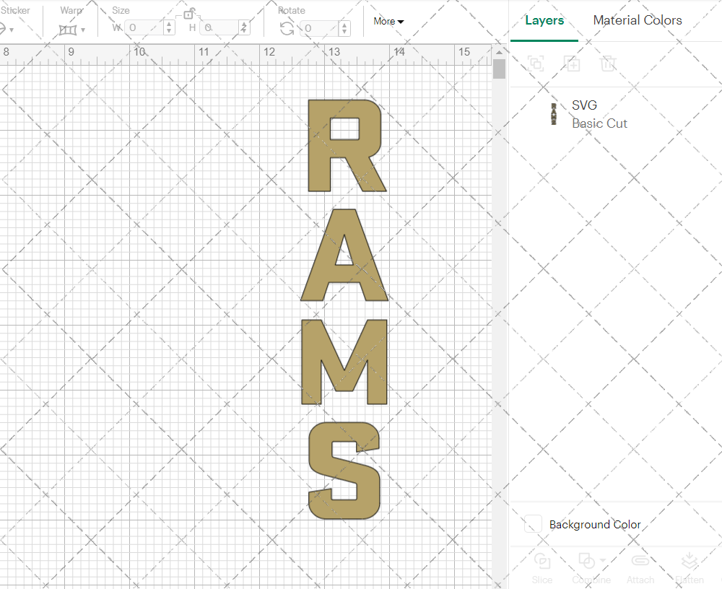Image resolution: width=722 pixels, height=589 pixels.
Task: Click the Duplicate layer icon
Action: click(573, 63)
